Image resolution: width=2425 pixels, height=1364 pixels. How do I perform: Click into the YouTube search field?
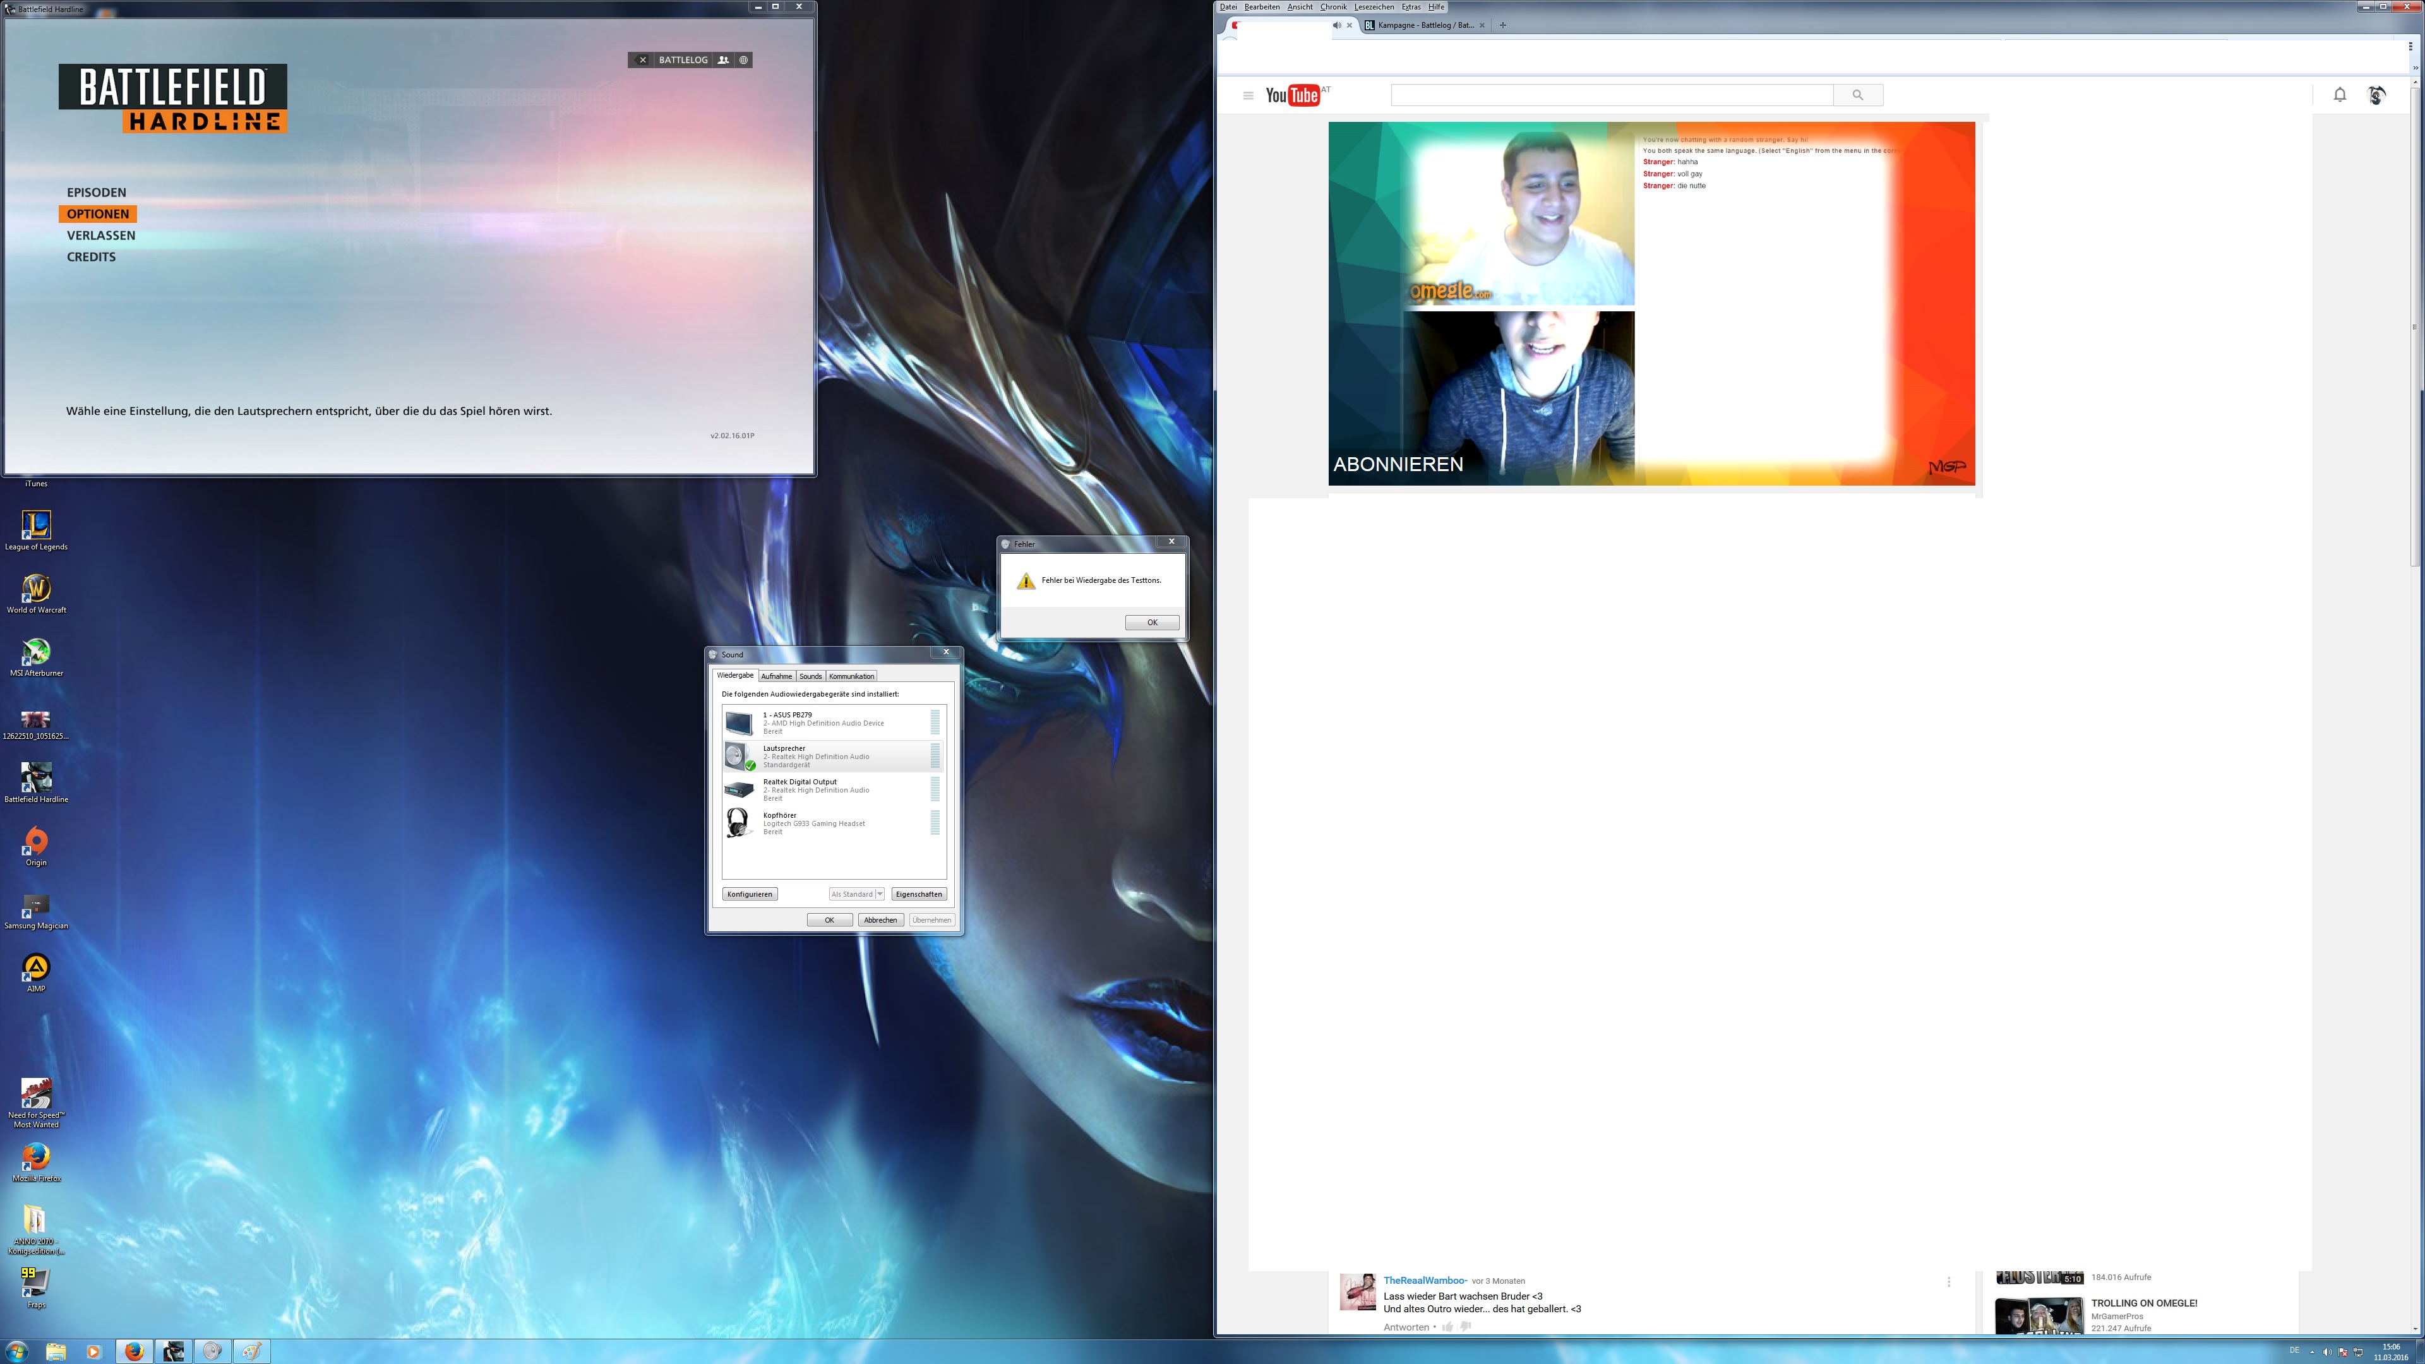click(1611, 95)
